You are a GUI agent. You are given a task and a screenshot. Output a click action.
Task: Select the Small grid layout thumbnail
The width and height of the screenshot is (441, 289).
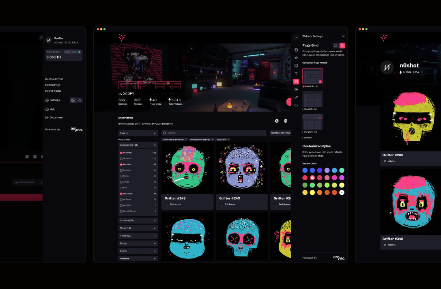tap(312, 99)
